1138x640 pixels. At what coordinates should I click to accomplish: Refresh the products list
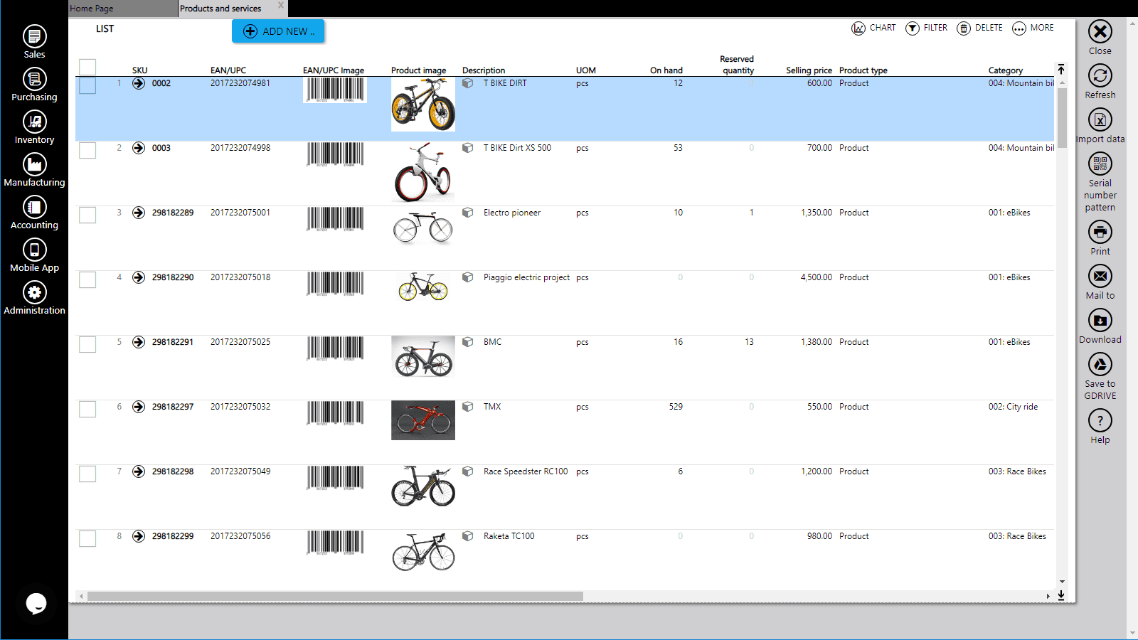1100,76
